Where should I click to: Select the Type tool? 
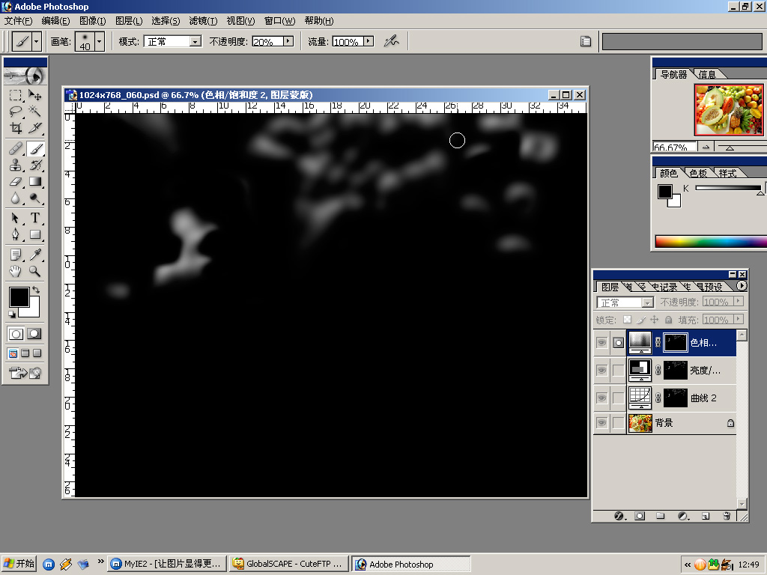(x=34, y=218)
